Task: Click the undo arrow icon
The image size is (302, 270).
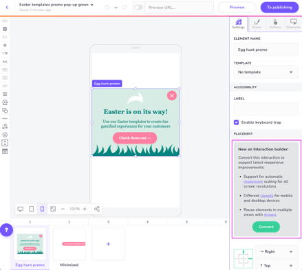Action: pos(107,8)
